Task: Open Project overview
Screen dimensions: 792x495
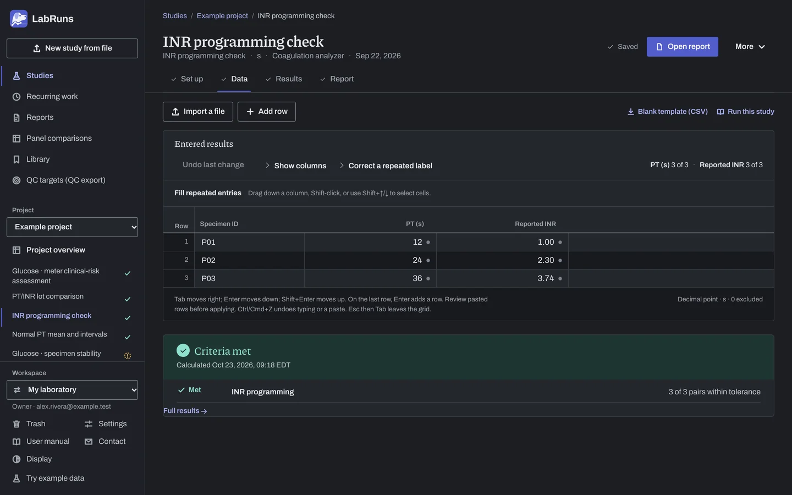Action: pyautogui.click(x=72, y=250)
